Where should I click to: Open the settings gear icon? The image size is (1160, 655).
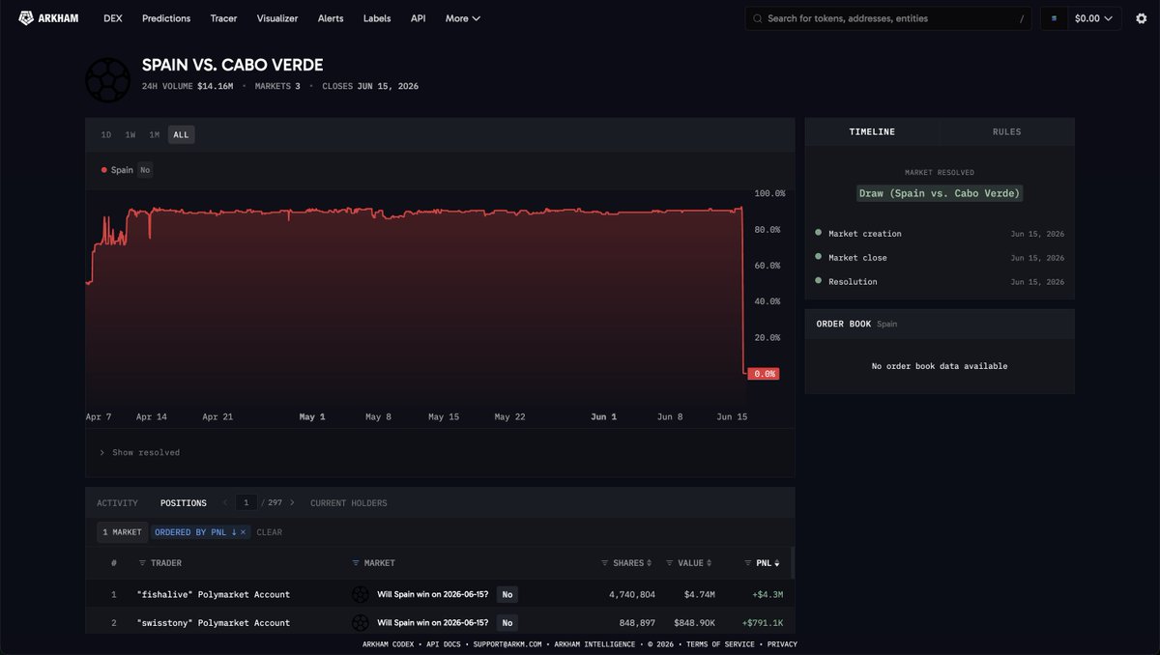pos(1141,18)
